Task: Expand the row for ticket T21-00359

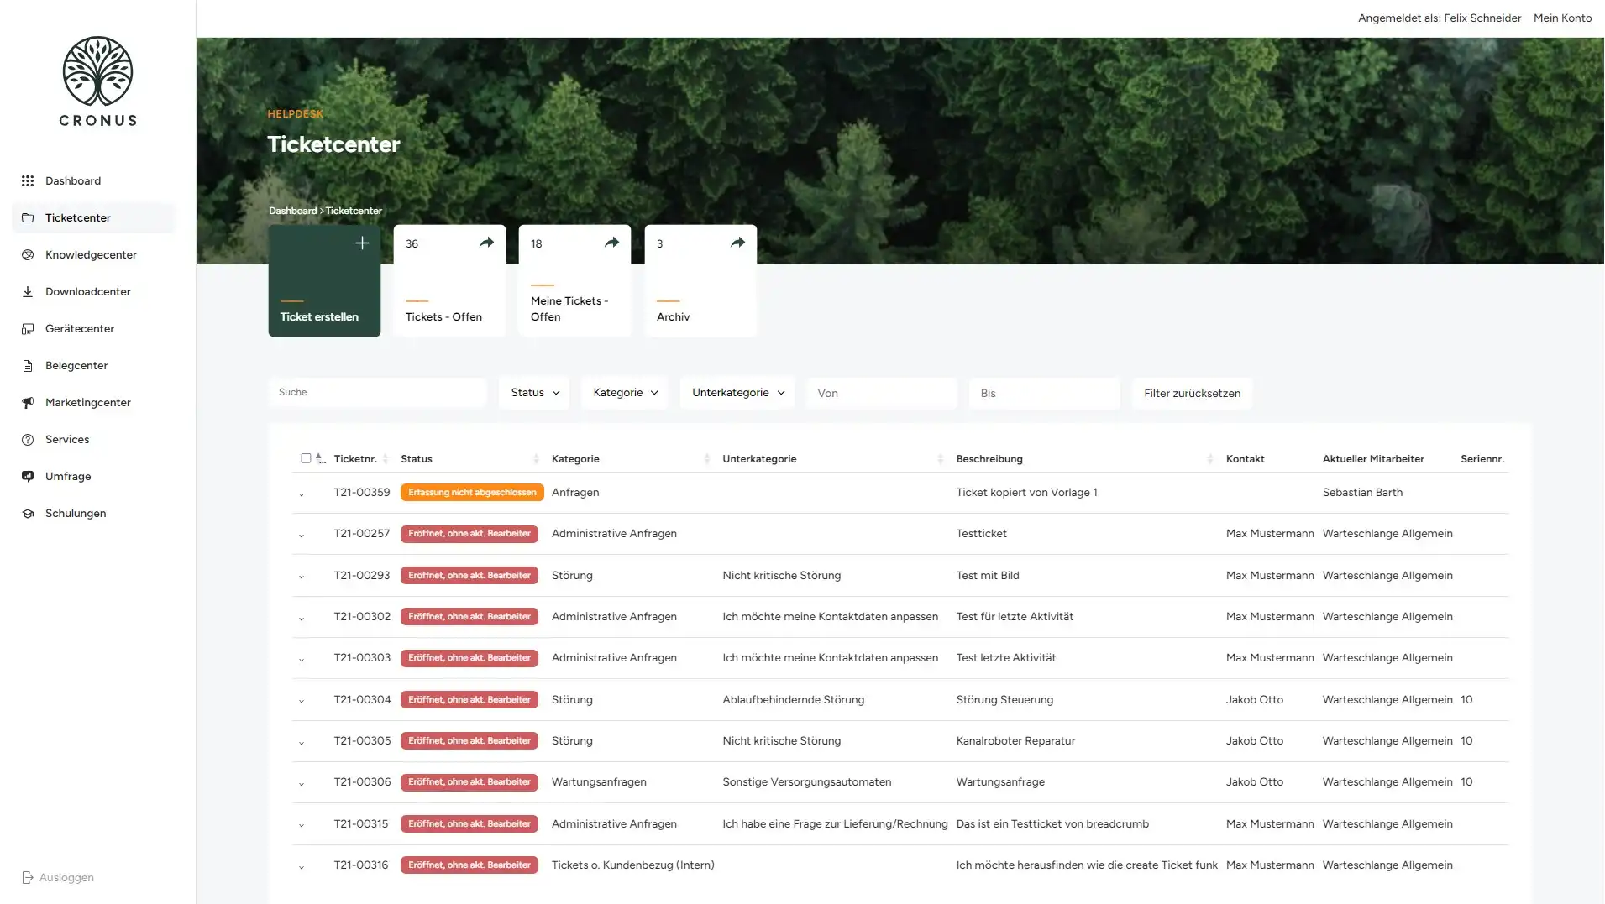Action: [x=302, y=494]
